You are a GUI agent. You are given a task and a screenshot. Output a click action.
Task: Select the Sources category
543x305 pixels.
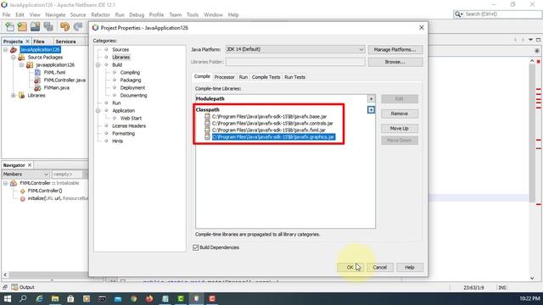pyautogui.click(x=120, y=50)
